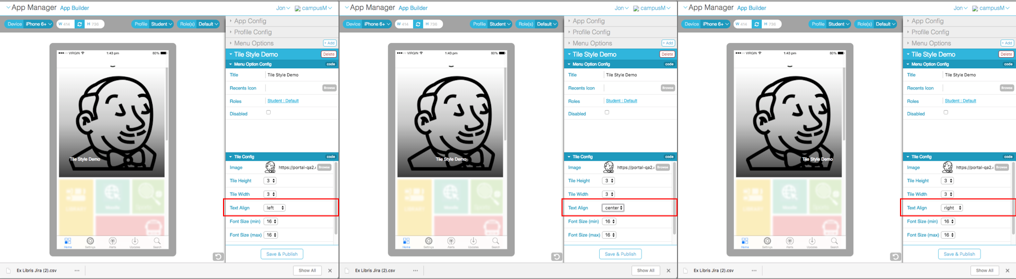
Task: Click the code button on right window's Tile Config
Action: pos(1008,157)
